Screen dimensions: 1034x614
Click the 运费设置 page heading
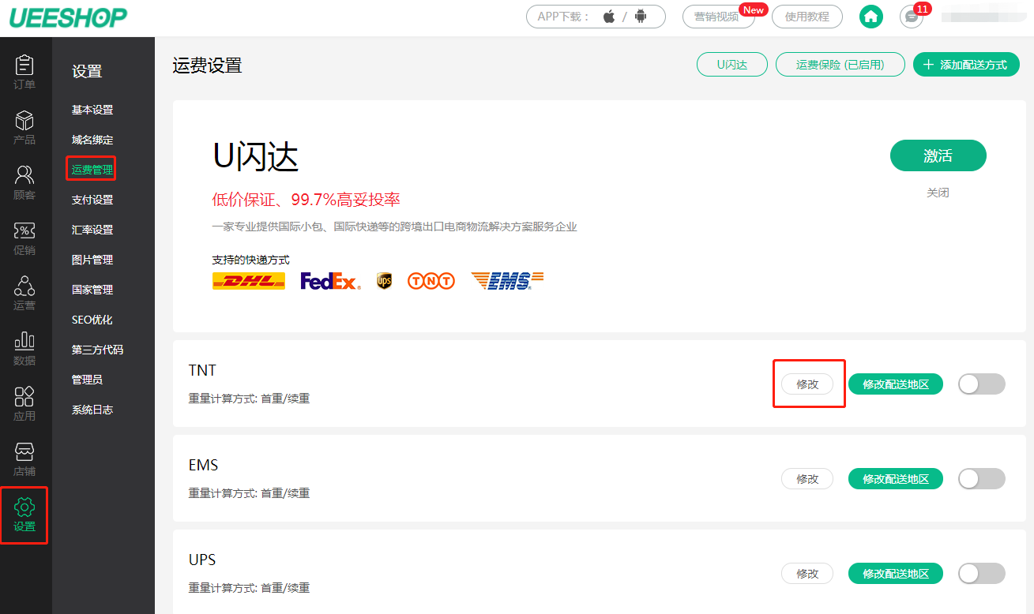point(207,66)
